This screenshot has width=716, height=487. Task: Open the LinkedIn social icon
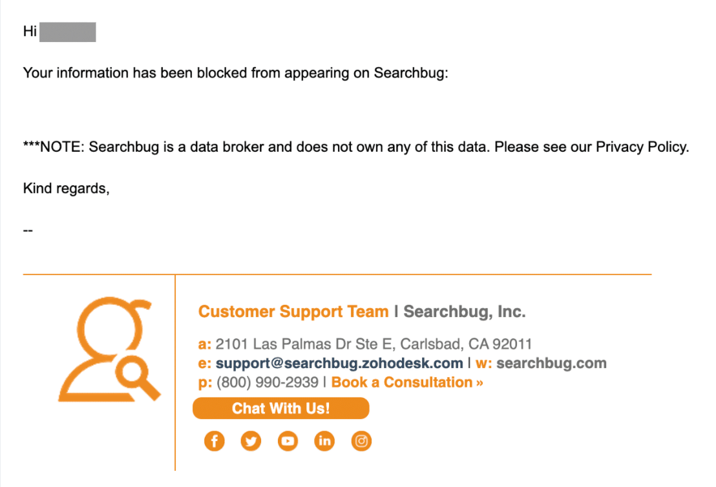324,441
